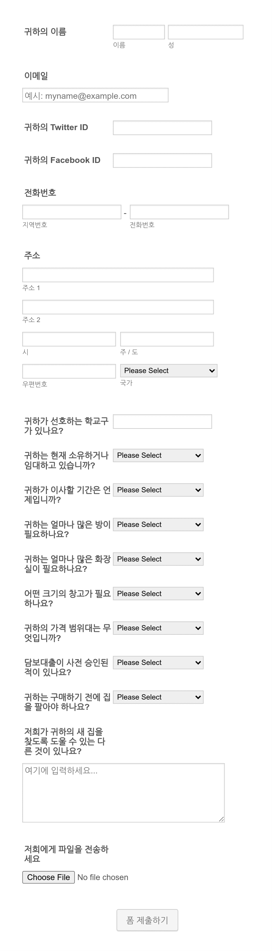This screenshot has width=272, height=951.
Task: Open the price range (가격 범위대) dropdown
Action: [158, 628]
